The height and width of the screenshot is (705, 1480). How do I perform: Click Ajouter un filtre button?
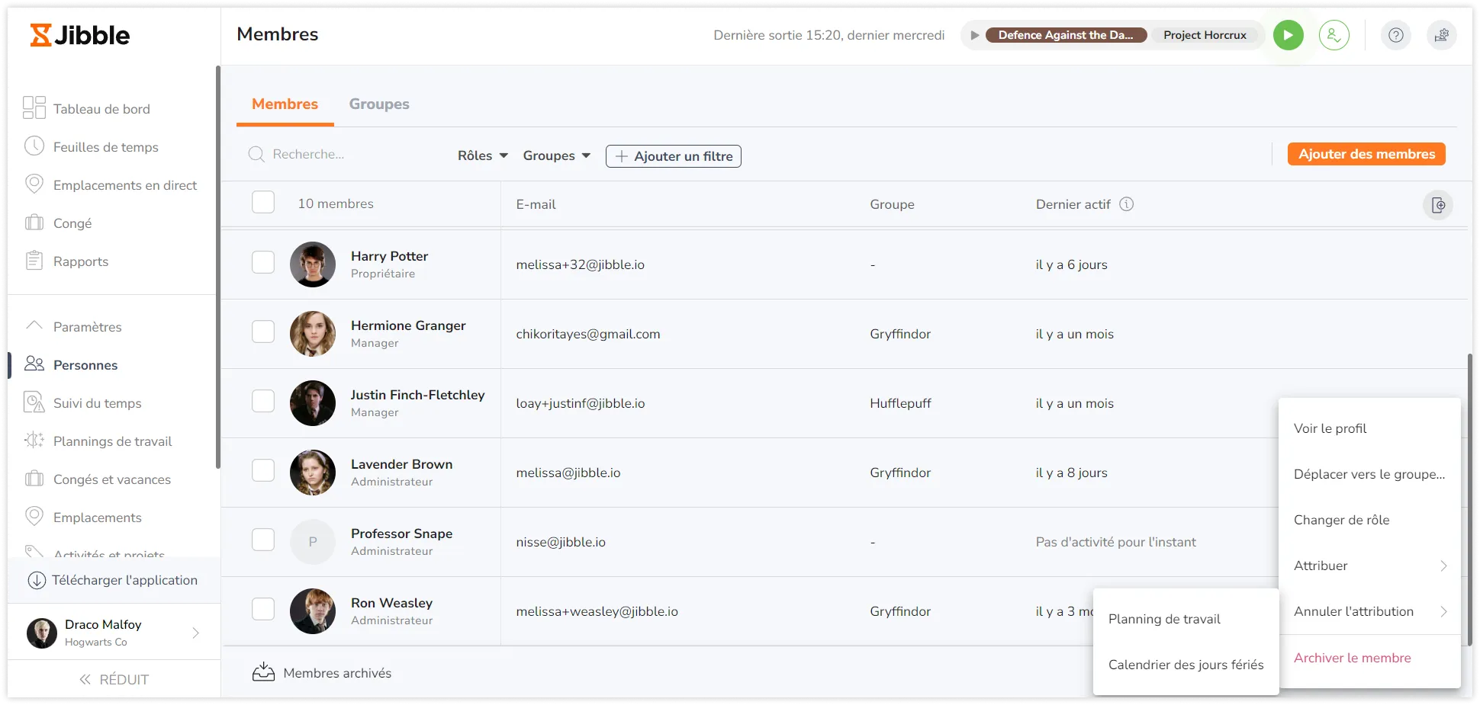point(673,156)
